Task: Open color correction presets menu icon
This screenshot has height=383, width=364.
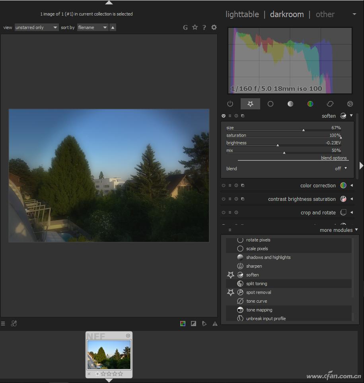Action: pyautogui.click(x=230, y=185)
